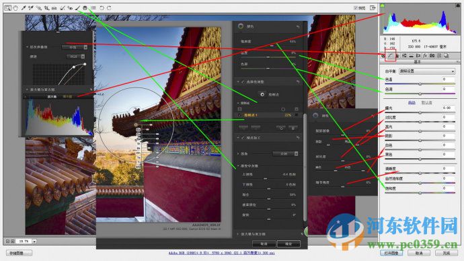Viewport: 464px width, 261px height.
Task: Collapse the 渐变中灰镜 section
Action: pyautogui.click(x=238, y=166)
